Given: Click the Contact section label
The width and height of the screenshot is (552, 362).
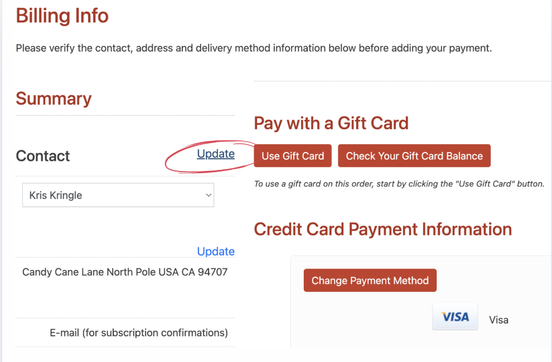Looking at the screenshot, I should point(43,156).
